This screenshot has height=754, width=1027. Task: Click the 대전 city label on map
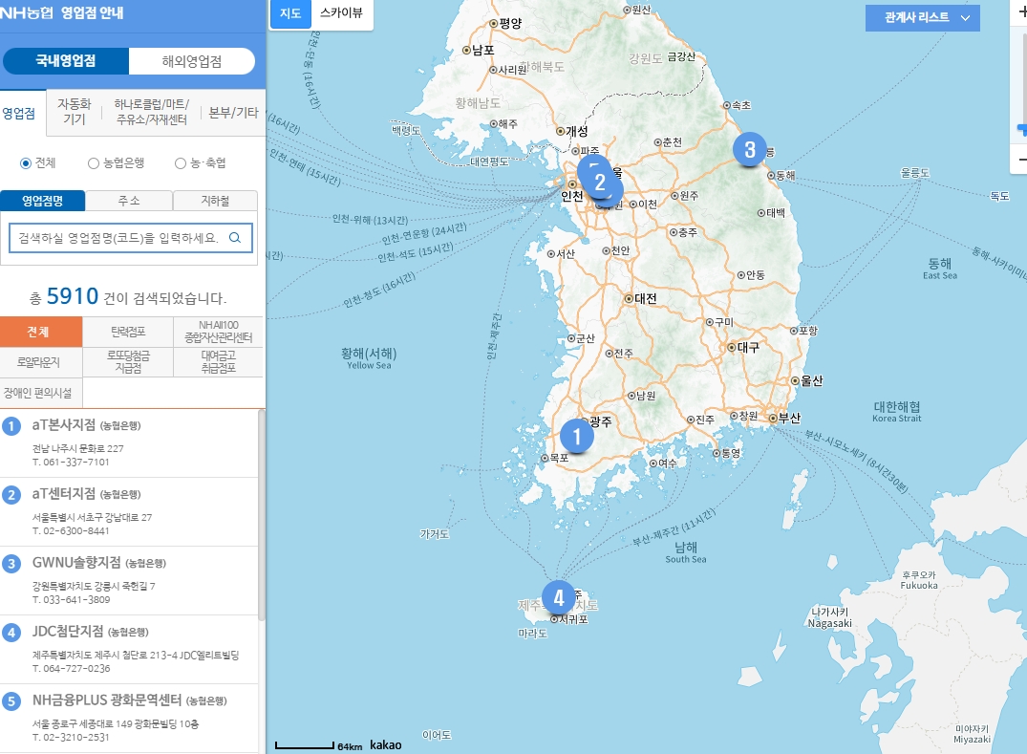pos(645,298)
